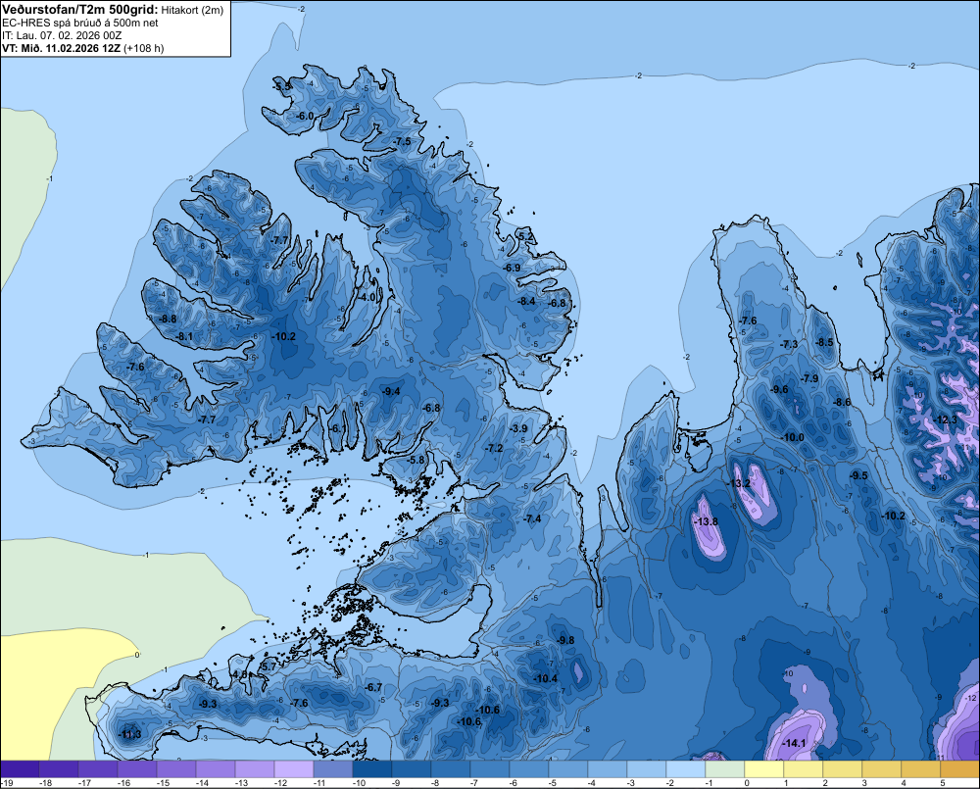Click the -8.6 temperature label

(842, 402)
